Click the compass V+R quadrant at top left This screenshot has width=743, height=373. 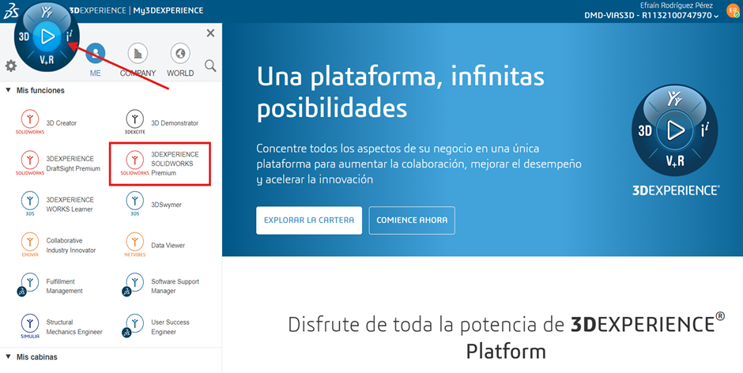pyautogui.click(x=47, y=61)
